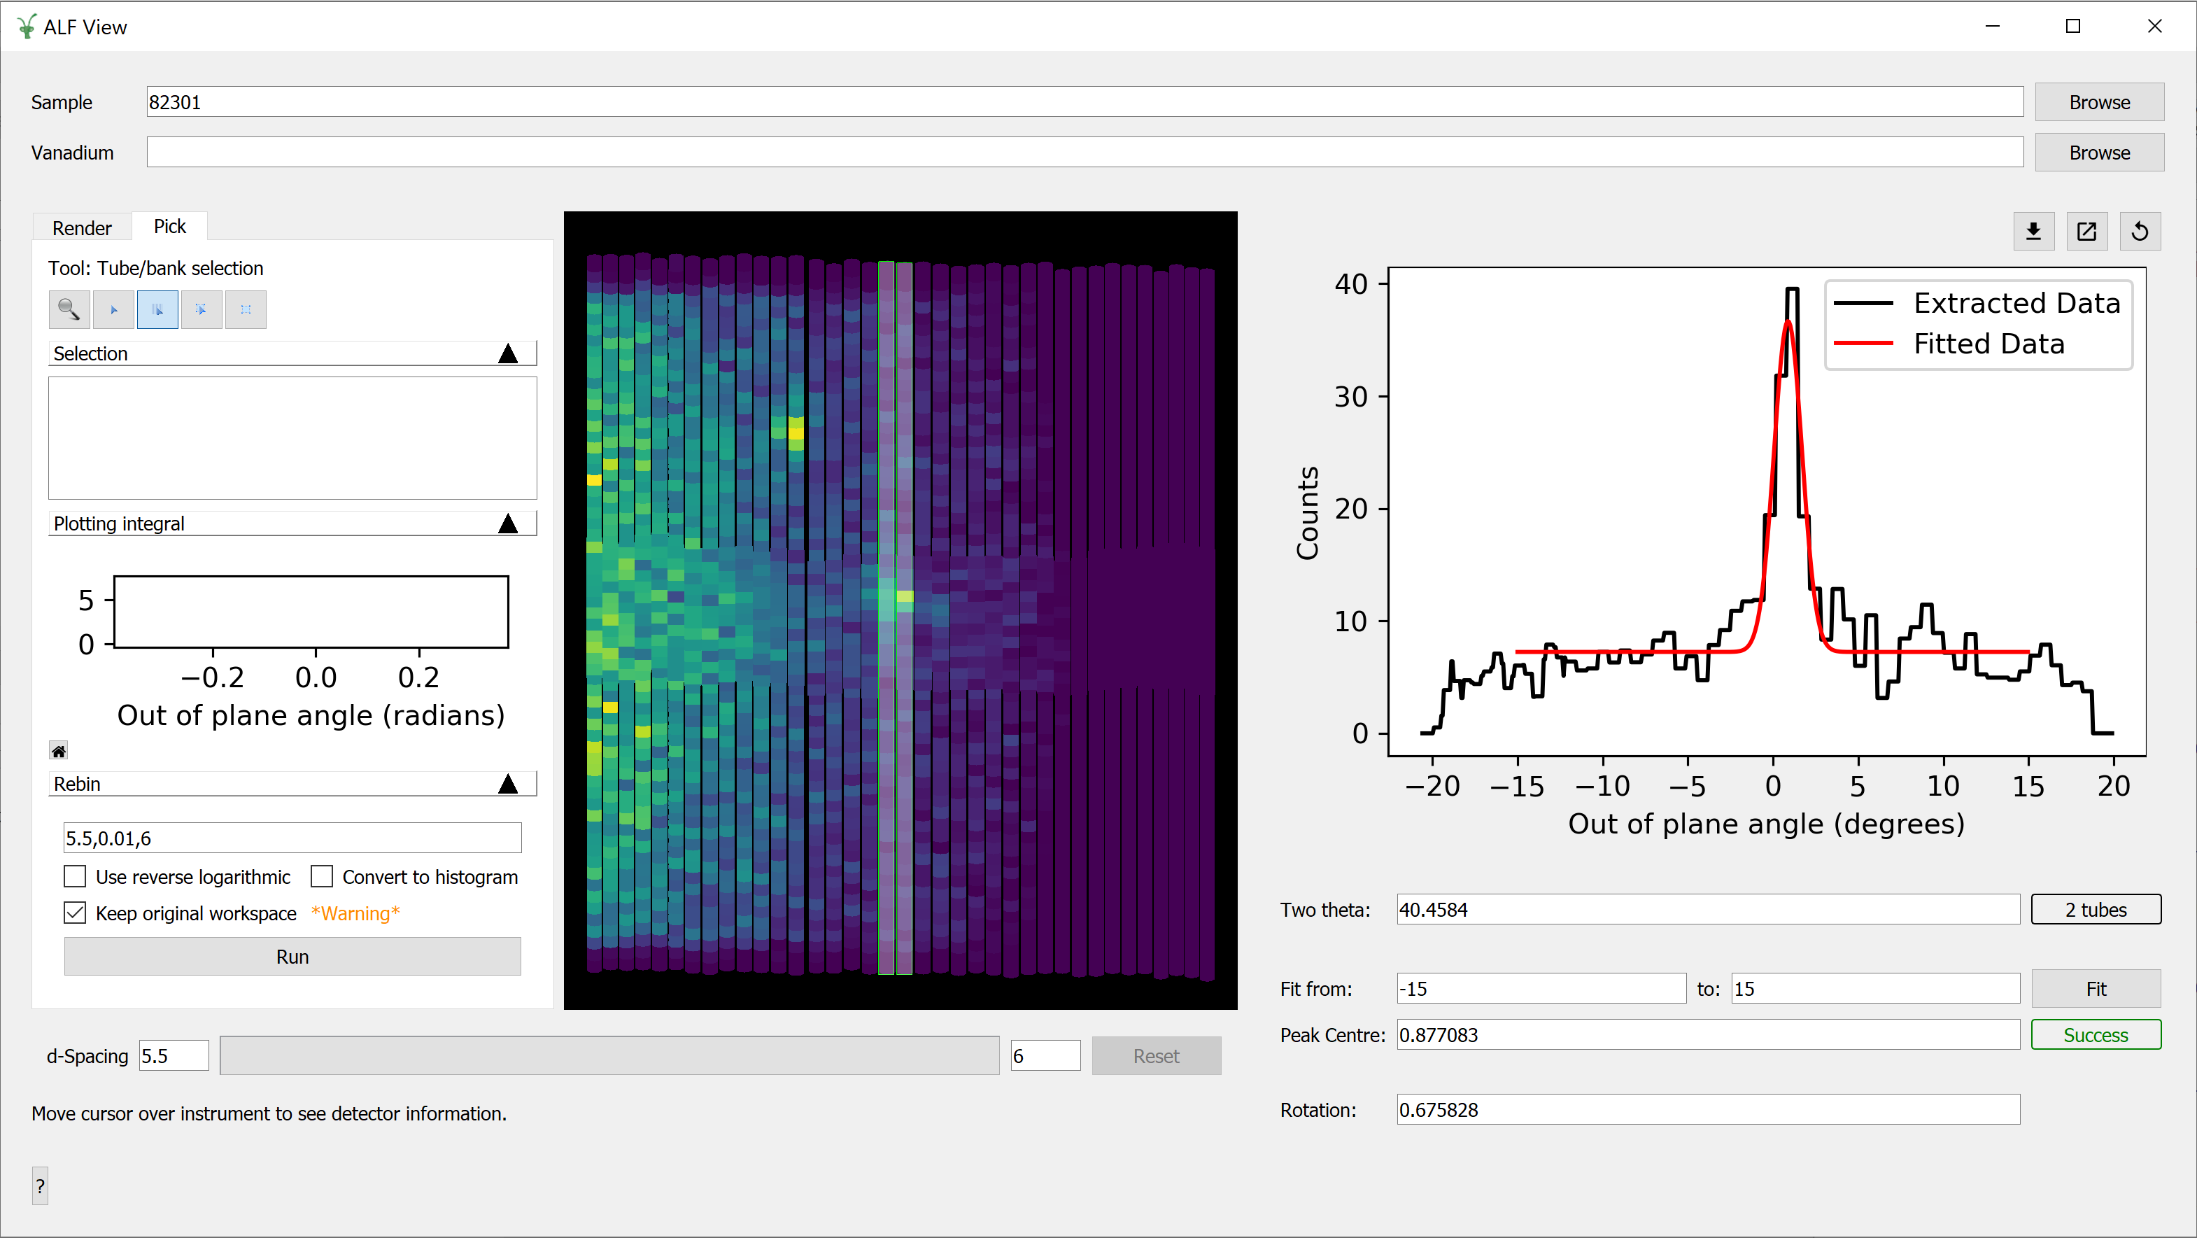Click the home icon below mini plot
This screenshot has width=2197, height=1238.
[58, 751]
